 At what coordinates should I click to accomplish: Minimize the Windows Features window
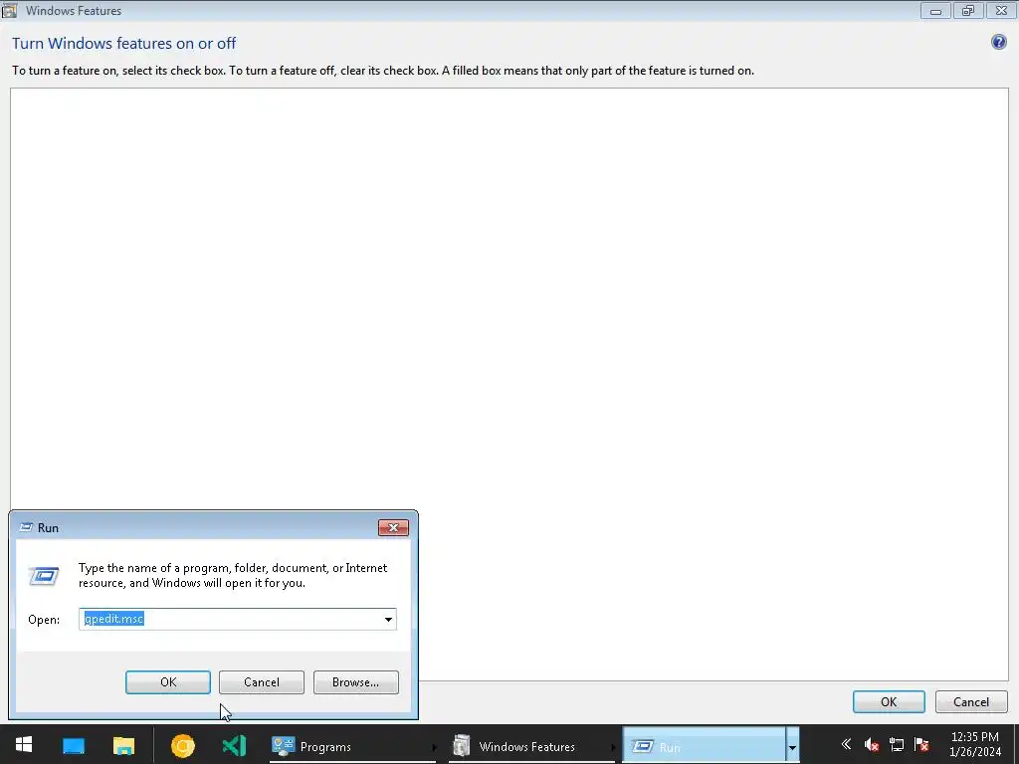[x=935, y=10]
